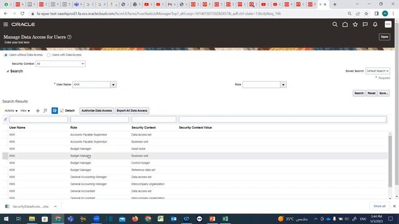This screenshot has height=224, width=399.
Task: Click Authorize Data Access button
Action: (x=97, y=111)
